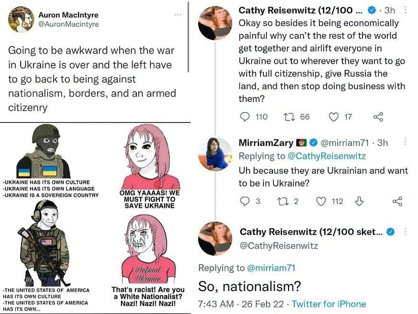Open the @AuronMacintyre handle
Image resolution: width=418 pixels, height=314 pixels.
[x=68, y=24]
